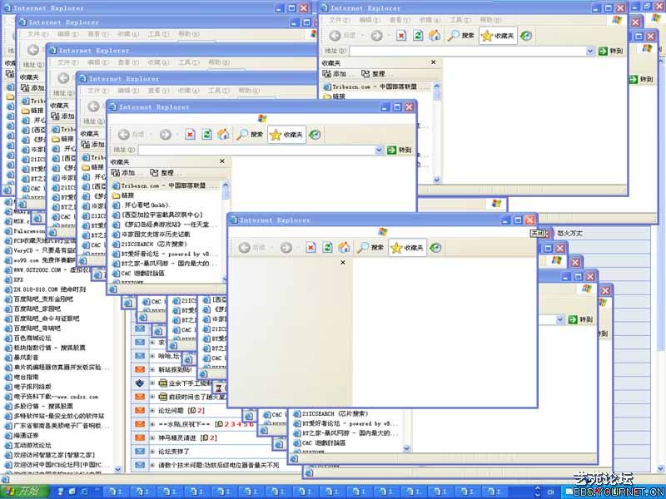Click 搜索 search icon in center favorites window

tap(251, 135)
